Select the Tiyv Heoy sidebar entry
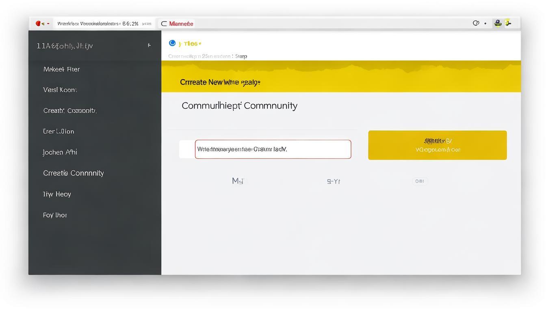Viewport: 546px width, 312px height. pos(57,194)
